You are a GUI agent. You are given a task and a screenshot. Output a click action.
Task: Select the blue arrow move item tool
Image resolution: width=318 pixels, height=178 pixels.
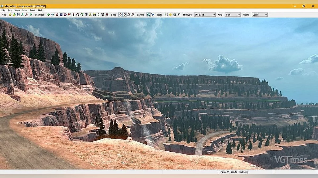click(x=52, y=15)
